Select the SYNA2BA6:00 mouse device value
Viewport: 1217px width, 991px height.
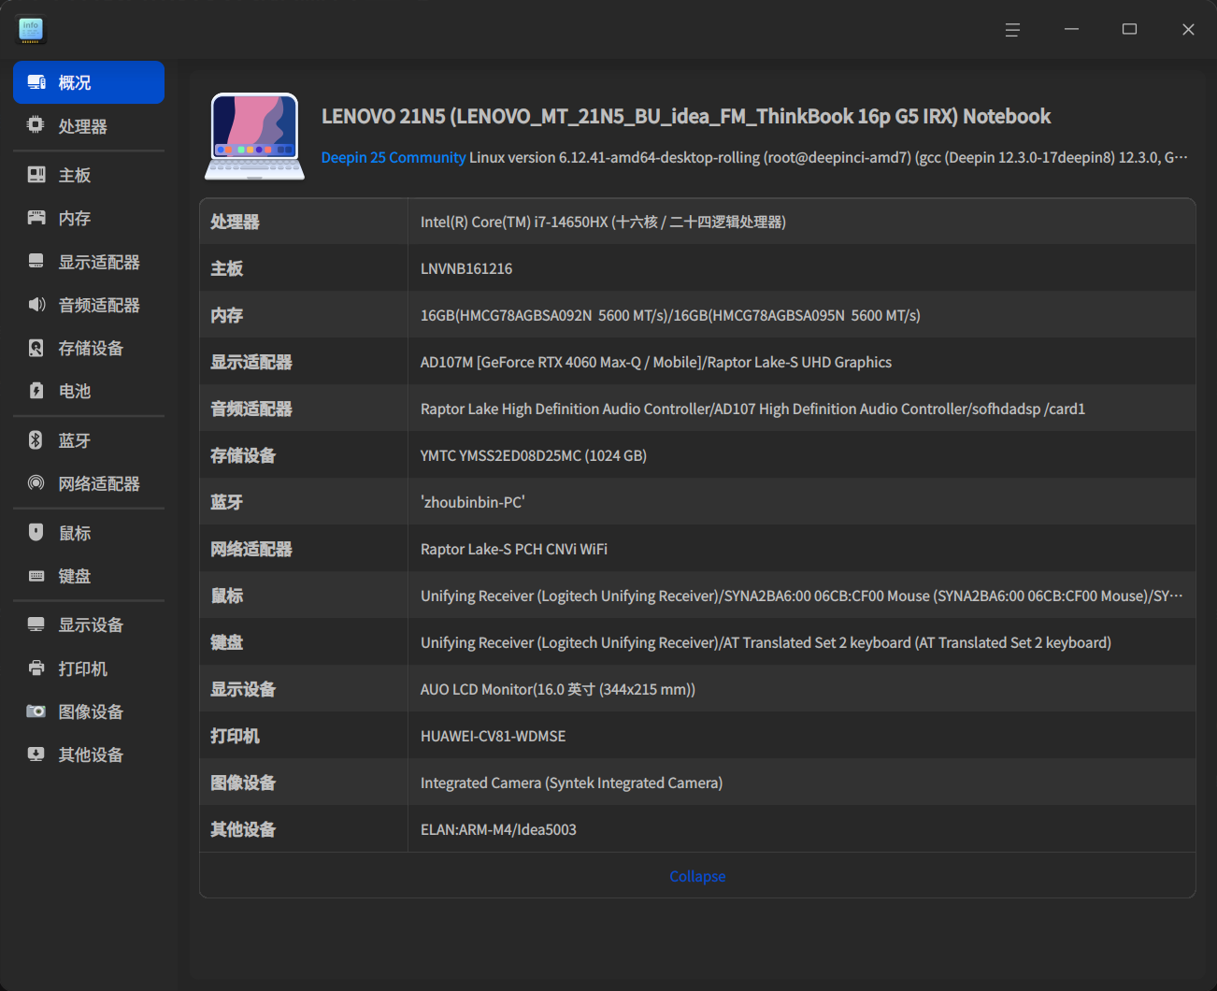click(x=802, y=596)
